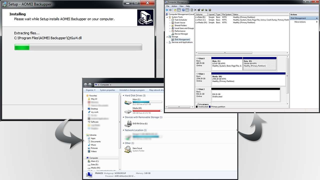Screen dimensions: 320x180
Task: Open System properties
Action: [108, 90]
